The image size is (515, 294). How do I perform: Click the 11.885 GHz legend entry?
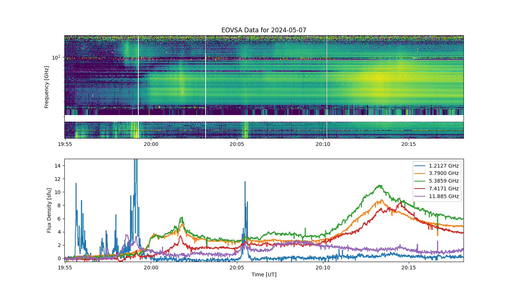[437, 197]
